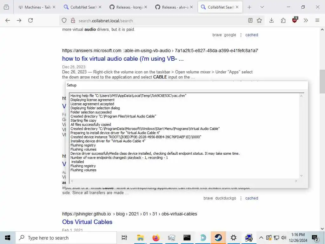Open the uBlock Origin extension icon

point(295,20)
